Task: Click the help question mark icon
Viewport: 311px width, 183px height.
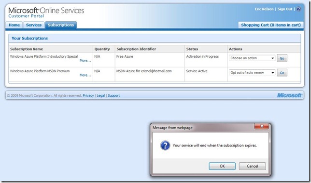Action: tap(298, 9)
